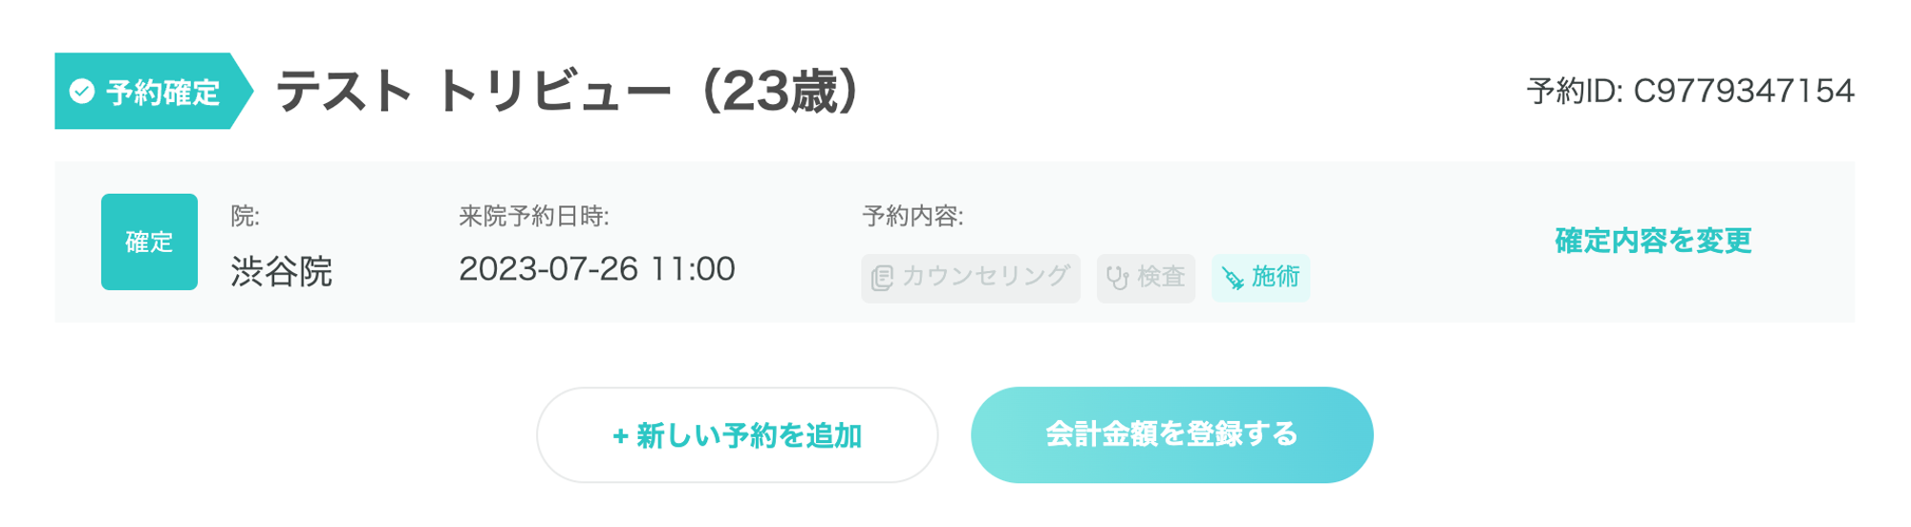Select the カウンセリング tag label
This screenshot has height=527, width=1911.
(985, 277)
